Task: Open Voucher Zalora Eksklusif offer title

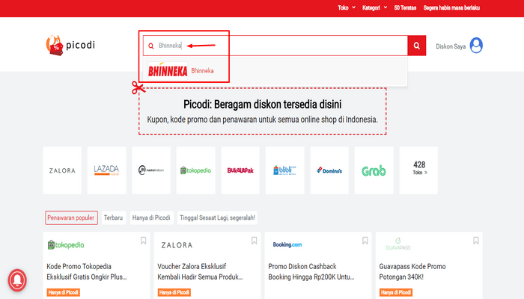Action: (200, 271)
